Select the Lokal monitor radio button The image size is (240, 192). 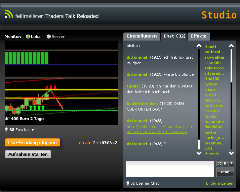click(28, 37)
